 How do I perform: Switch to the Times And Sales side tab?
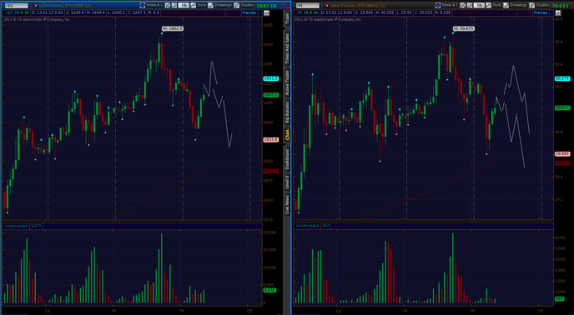(287, 48)
